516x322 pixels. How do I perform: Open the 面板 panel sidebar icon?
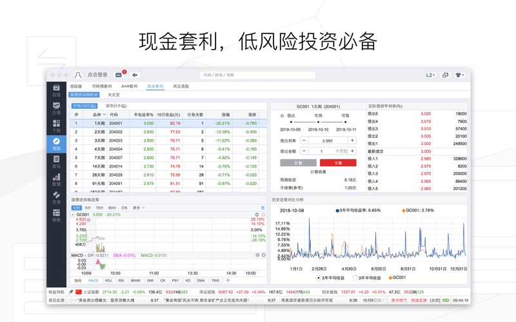coord(56,216)
